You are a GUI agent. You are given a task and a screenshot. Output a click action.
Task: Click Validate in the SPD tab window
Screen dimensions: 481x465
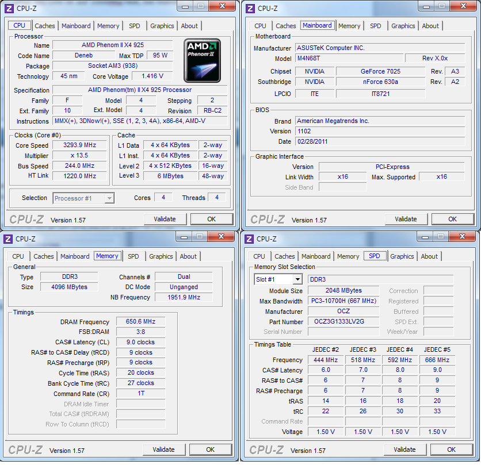(405, 449)
